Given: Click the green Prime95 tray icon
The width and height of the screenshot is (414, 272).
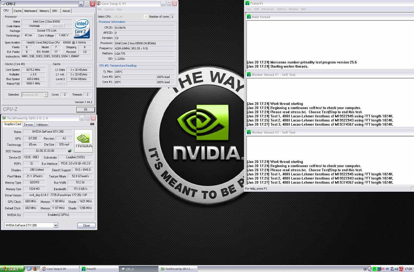Looking at the screenshot, I should pos(374,269).
